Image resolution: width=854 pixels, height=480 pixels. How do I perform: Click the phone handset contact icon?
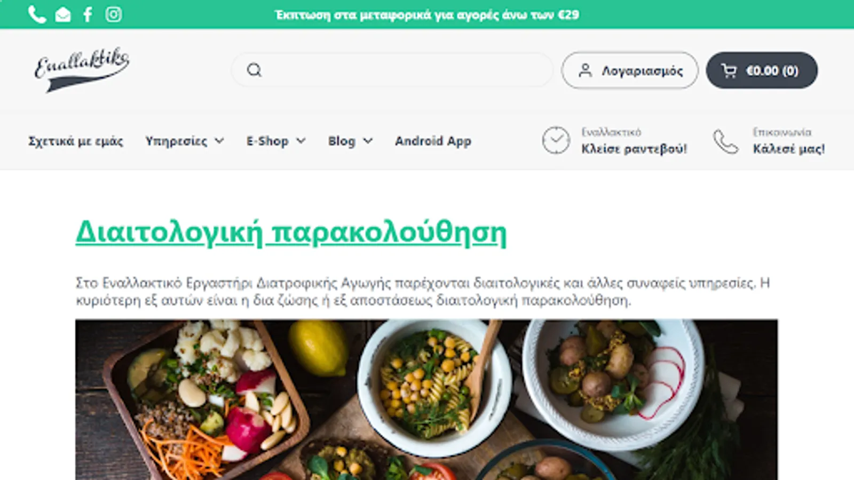725,141
